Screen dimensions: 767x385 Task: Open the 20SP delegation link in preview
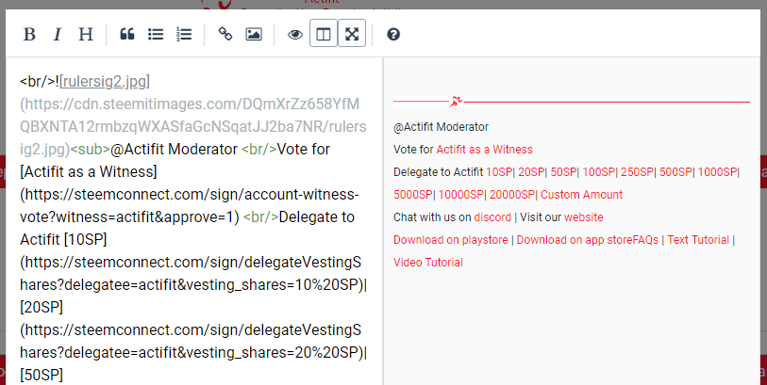[x=531, y=171]
